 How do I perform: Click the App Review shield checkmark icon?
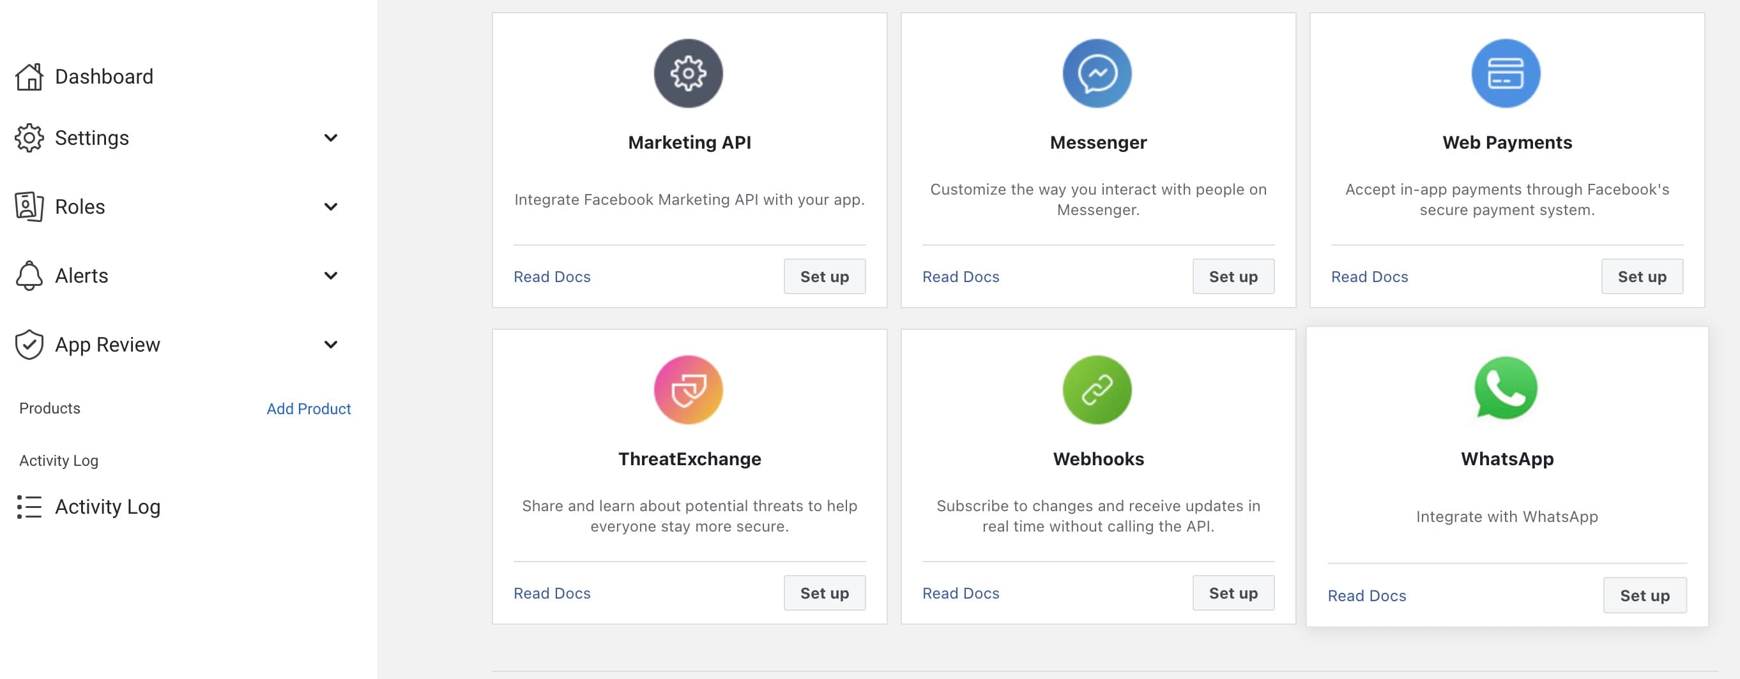(x=27, y=344)
